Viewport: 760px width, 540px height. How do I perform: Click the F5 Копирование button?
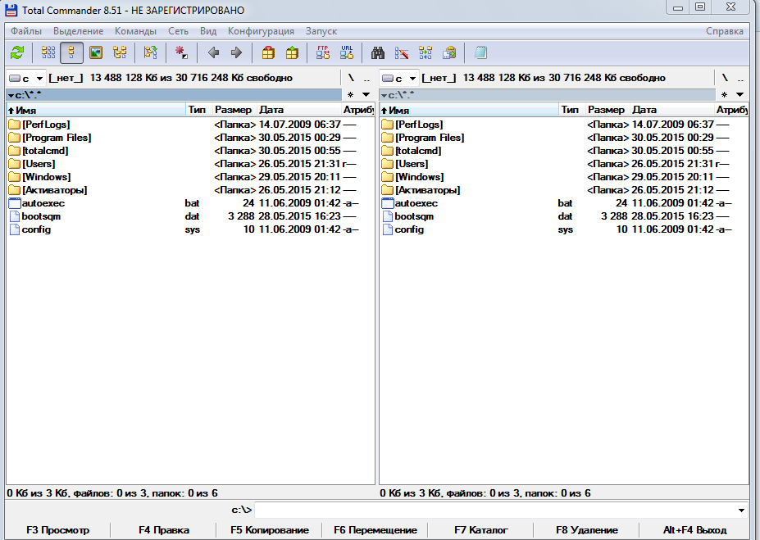[270, 530]
